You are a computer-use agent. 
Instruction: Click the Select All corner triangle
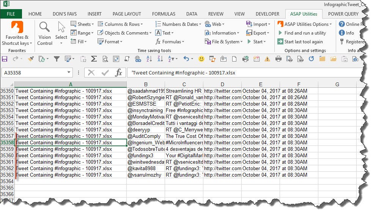(x=11, y=84)
